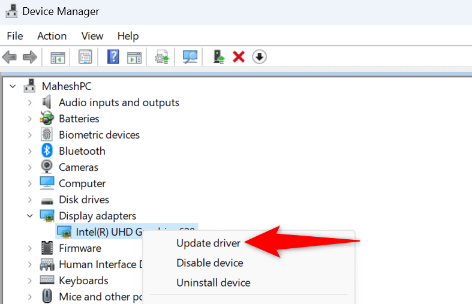Select the Computer label

tap(82, 183)
